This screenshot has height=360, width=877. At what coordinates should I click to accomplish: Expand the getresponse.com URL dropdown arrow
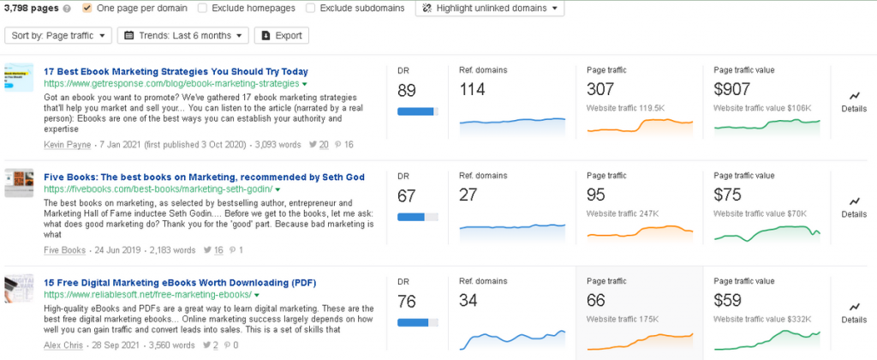pos(304,84)
